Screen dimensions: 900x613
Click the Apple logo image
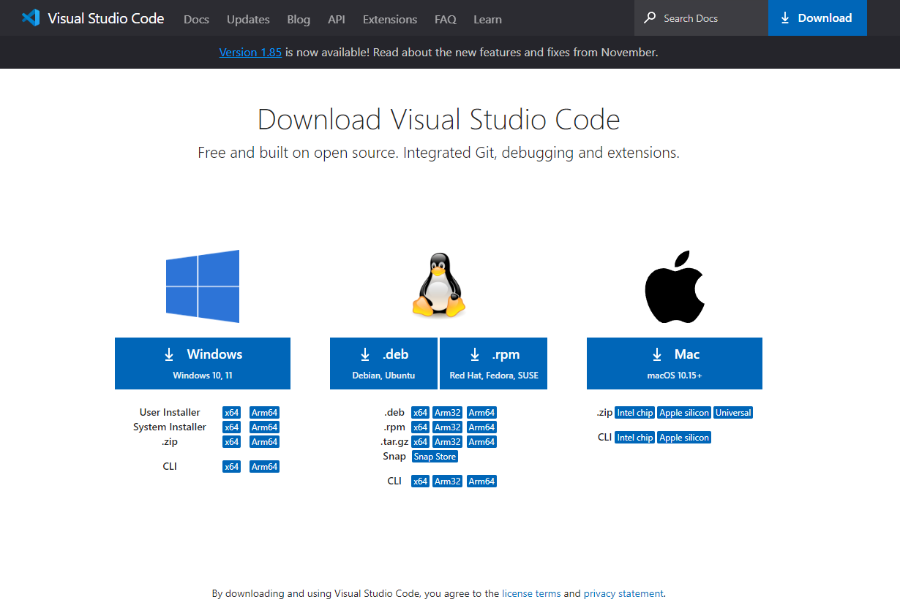pyautogui.click(x=675, y=286)
